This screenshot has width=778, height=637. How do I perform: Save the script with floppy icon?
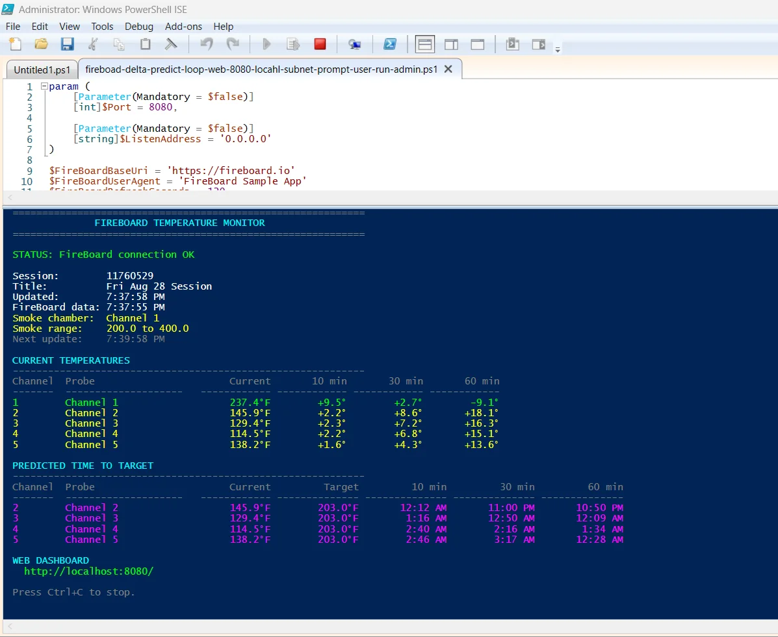point(67,44)
